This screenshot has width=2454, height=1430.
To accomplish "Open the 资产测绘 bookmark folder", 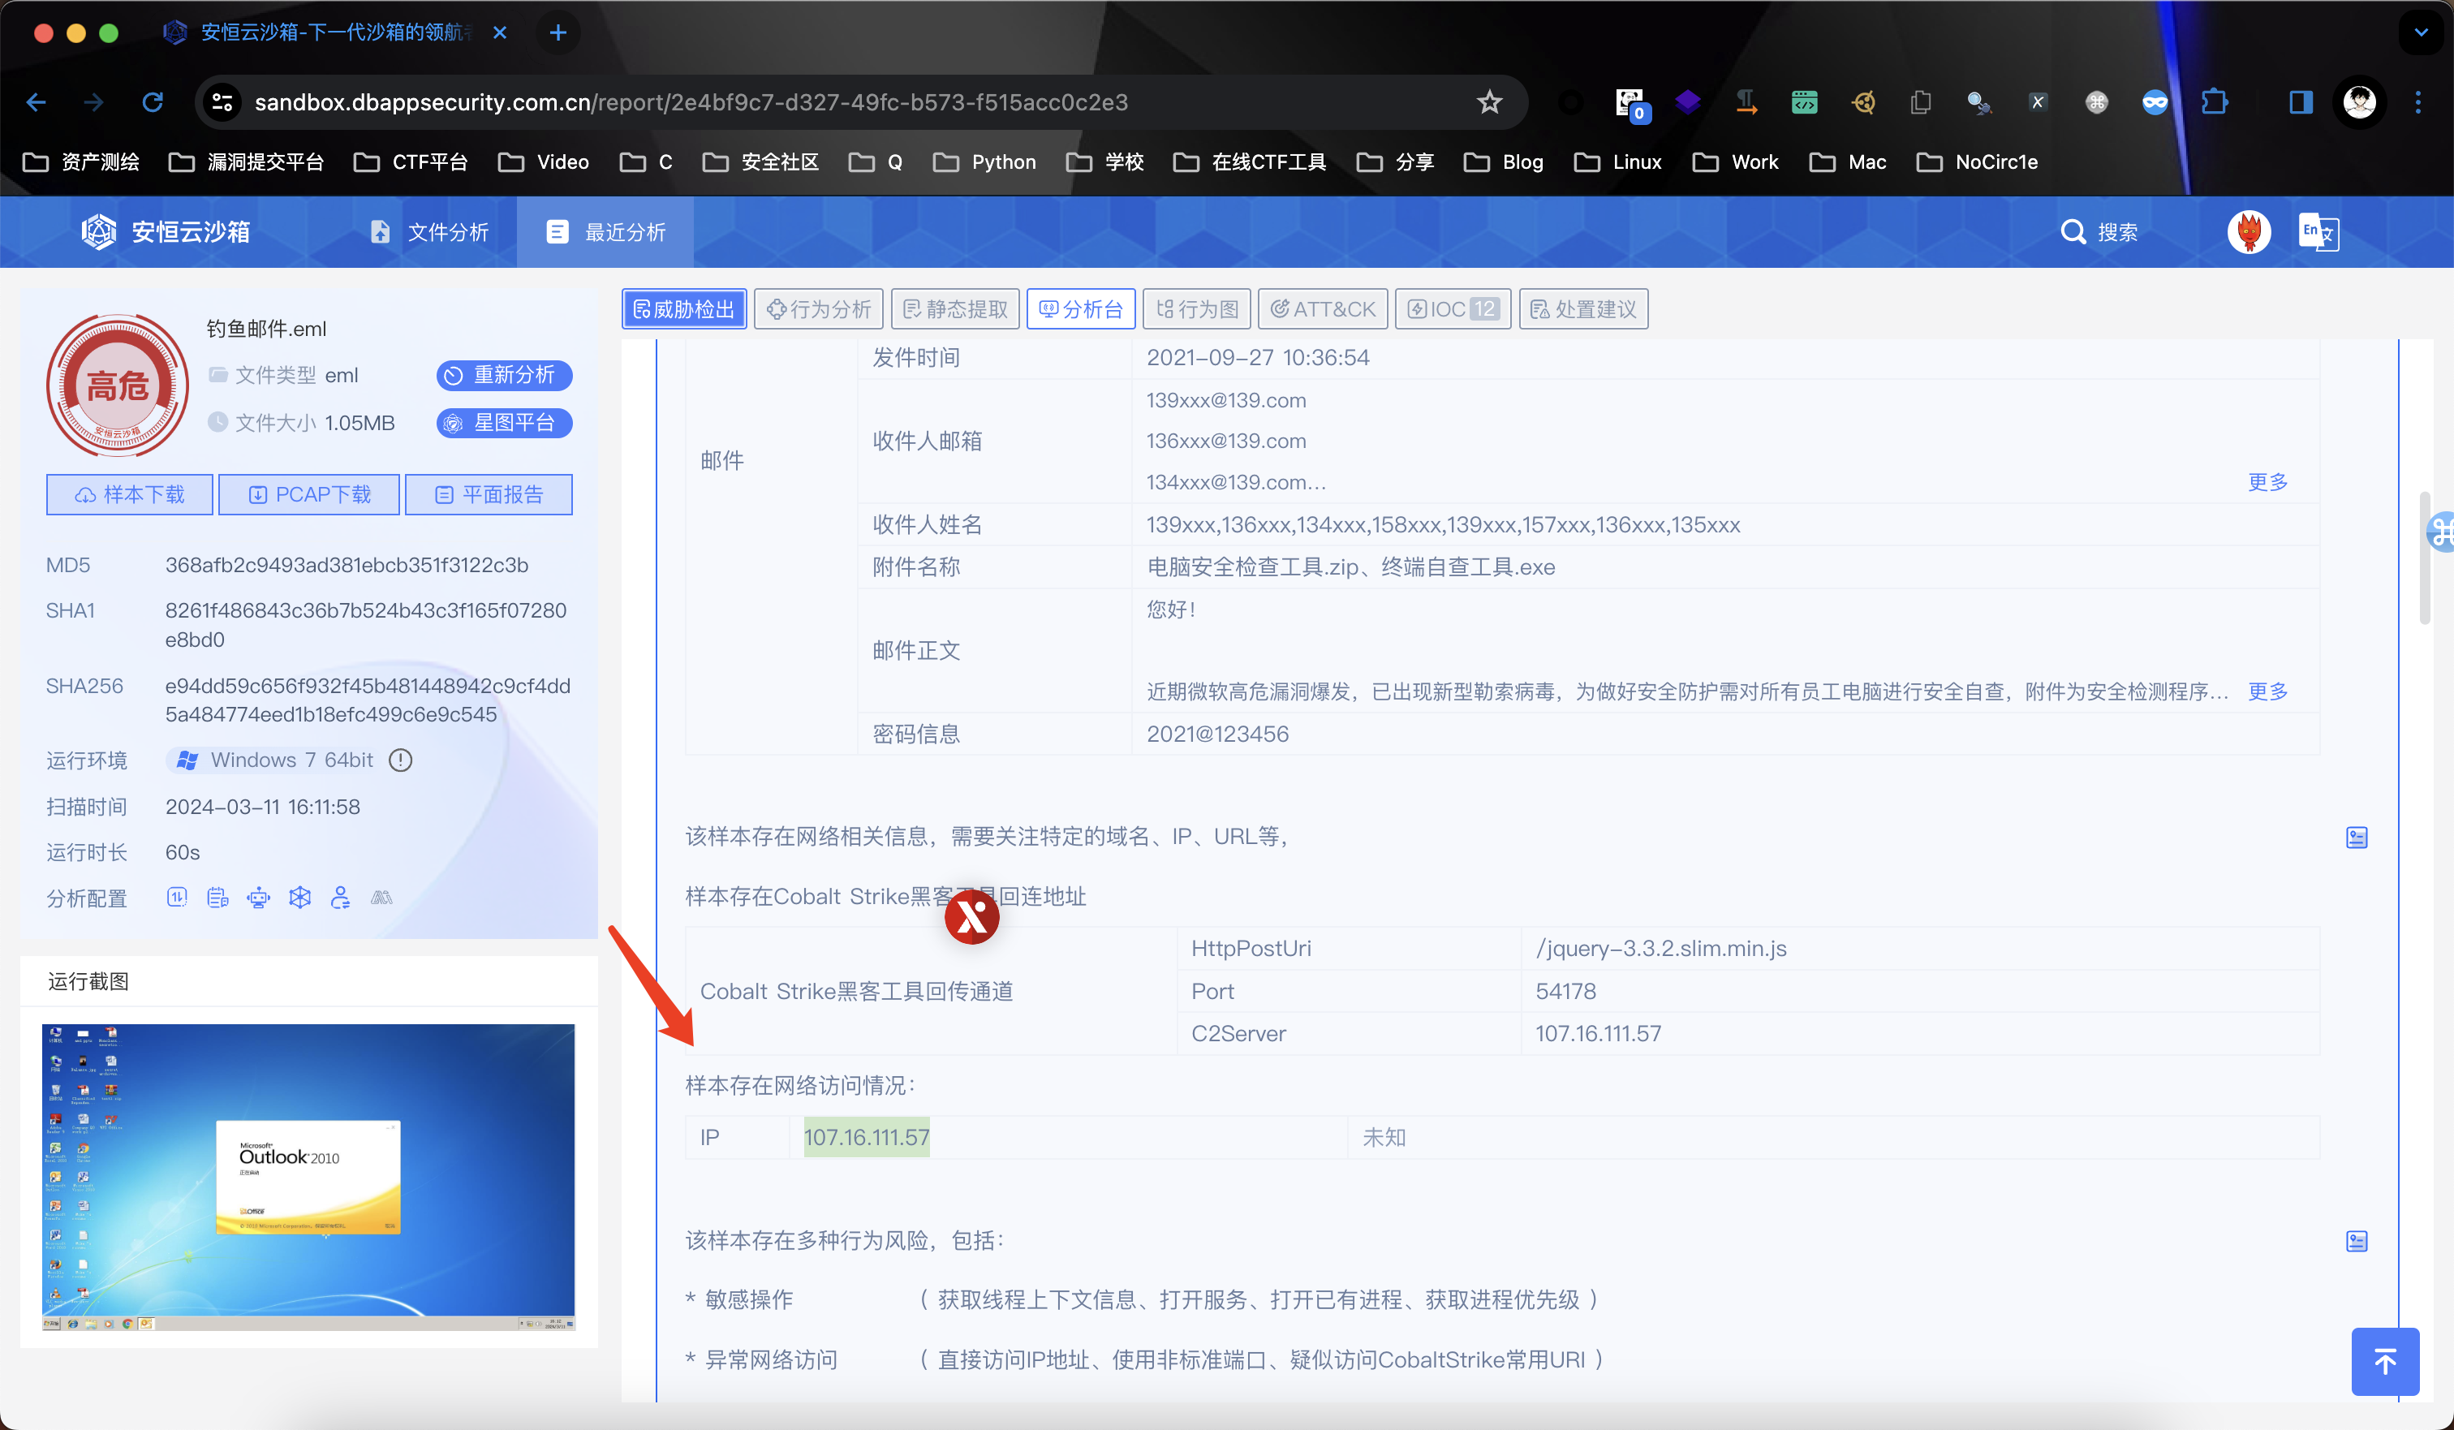I will click(81, 162).
